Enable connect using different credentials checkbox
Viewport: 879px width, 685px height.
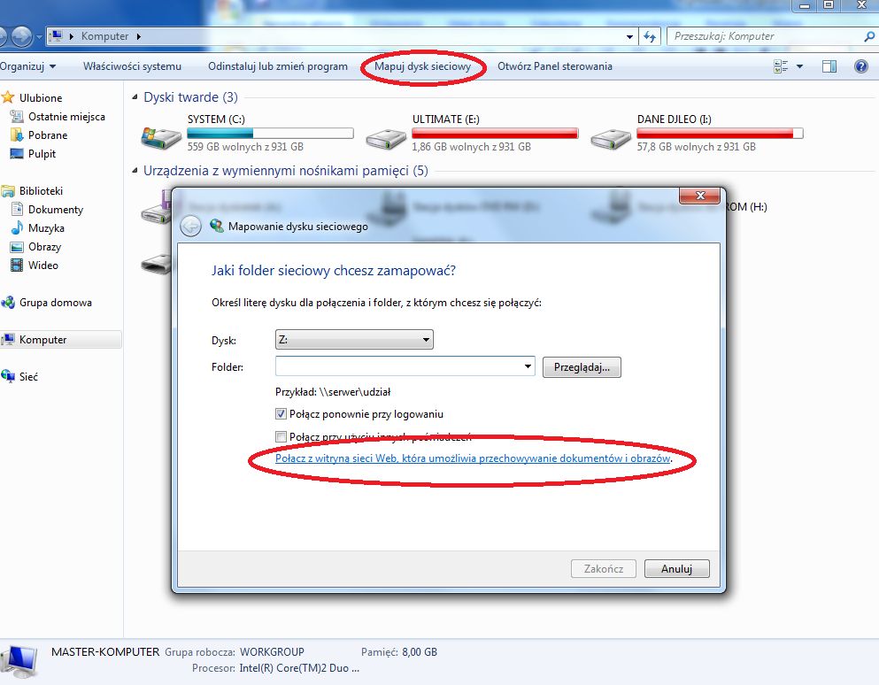(281, 436)
